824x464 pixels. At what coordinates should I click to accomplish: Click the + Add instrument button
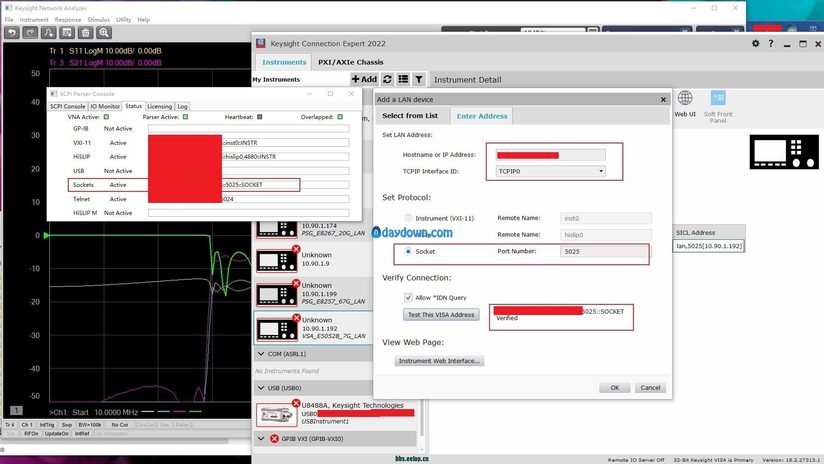(x=364, y=79)
